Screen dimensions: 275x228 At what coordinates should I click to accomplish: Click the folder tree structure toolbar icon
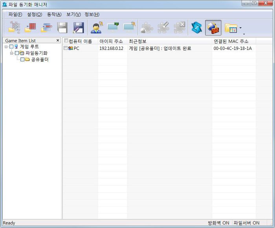pyautogui.click(x=15, y=28)
